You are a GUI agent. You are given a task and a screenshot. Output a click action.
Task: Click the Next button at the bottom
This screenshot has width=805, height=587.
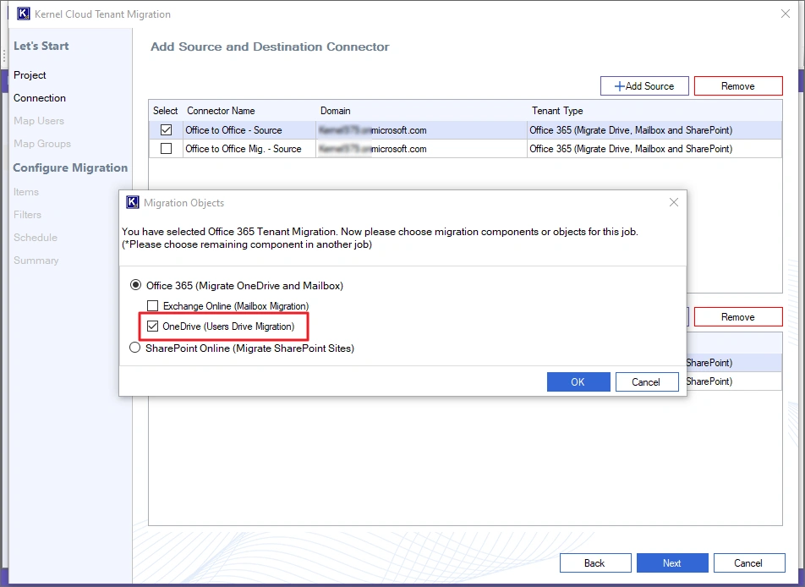pos(672,562)
